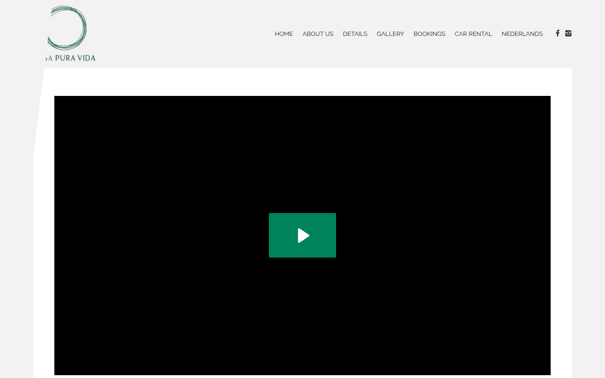Go to the Casa Pura Vida logo homepage
605x378 pixels.
point(70,34)
